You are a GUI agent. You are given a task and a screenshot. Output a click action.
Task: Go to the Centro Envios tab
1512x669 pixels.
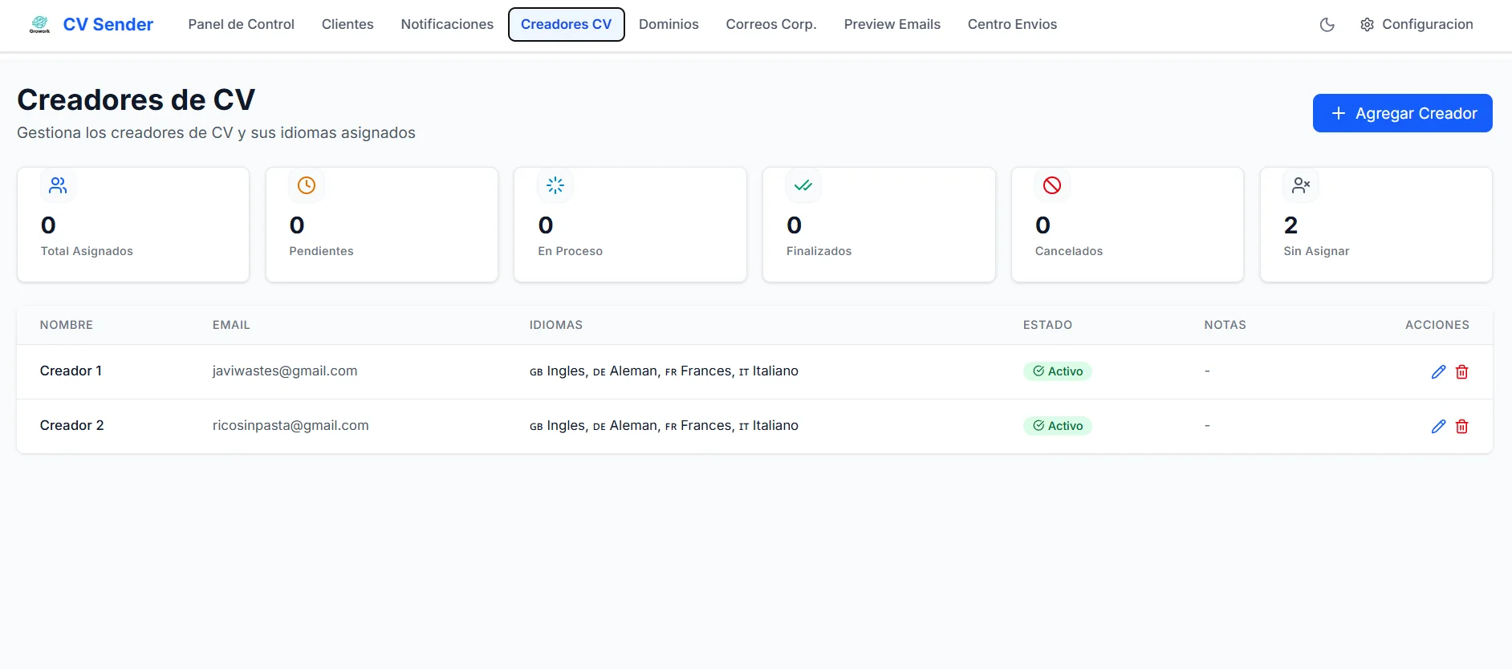(1012, 24)
